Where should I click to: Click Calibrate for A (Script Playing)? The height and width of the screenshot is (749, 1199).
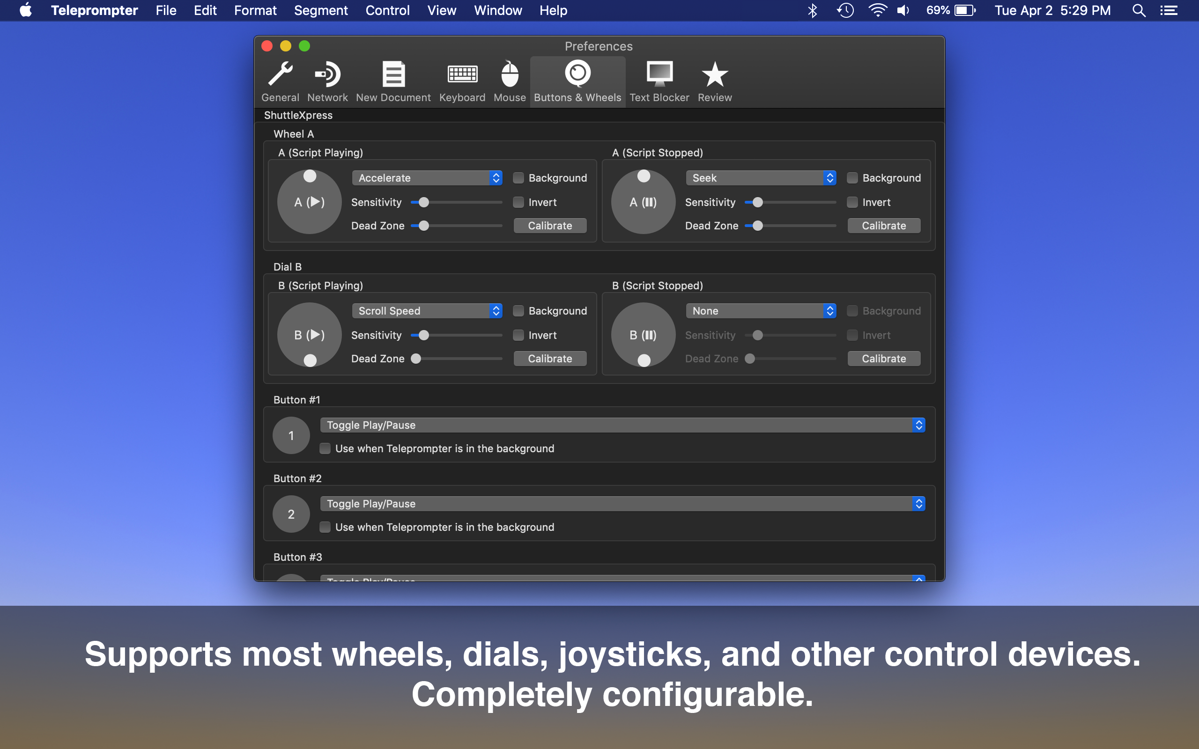click(x=550, y=226)
